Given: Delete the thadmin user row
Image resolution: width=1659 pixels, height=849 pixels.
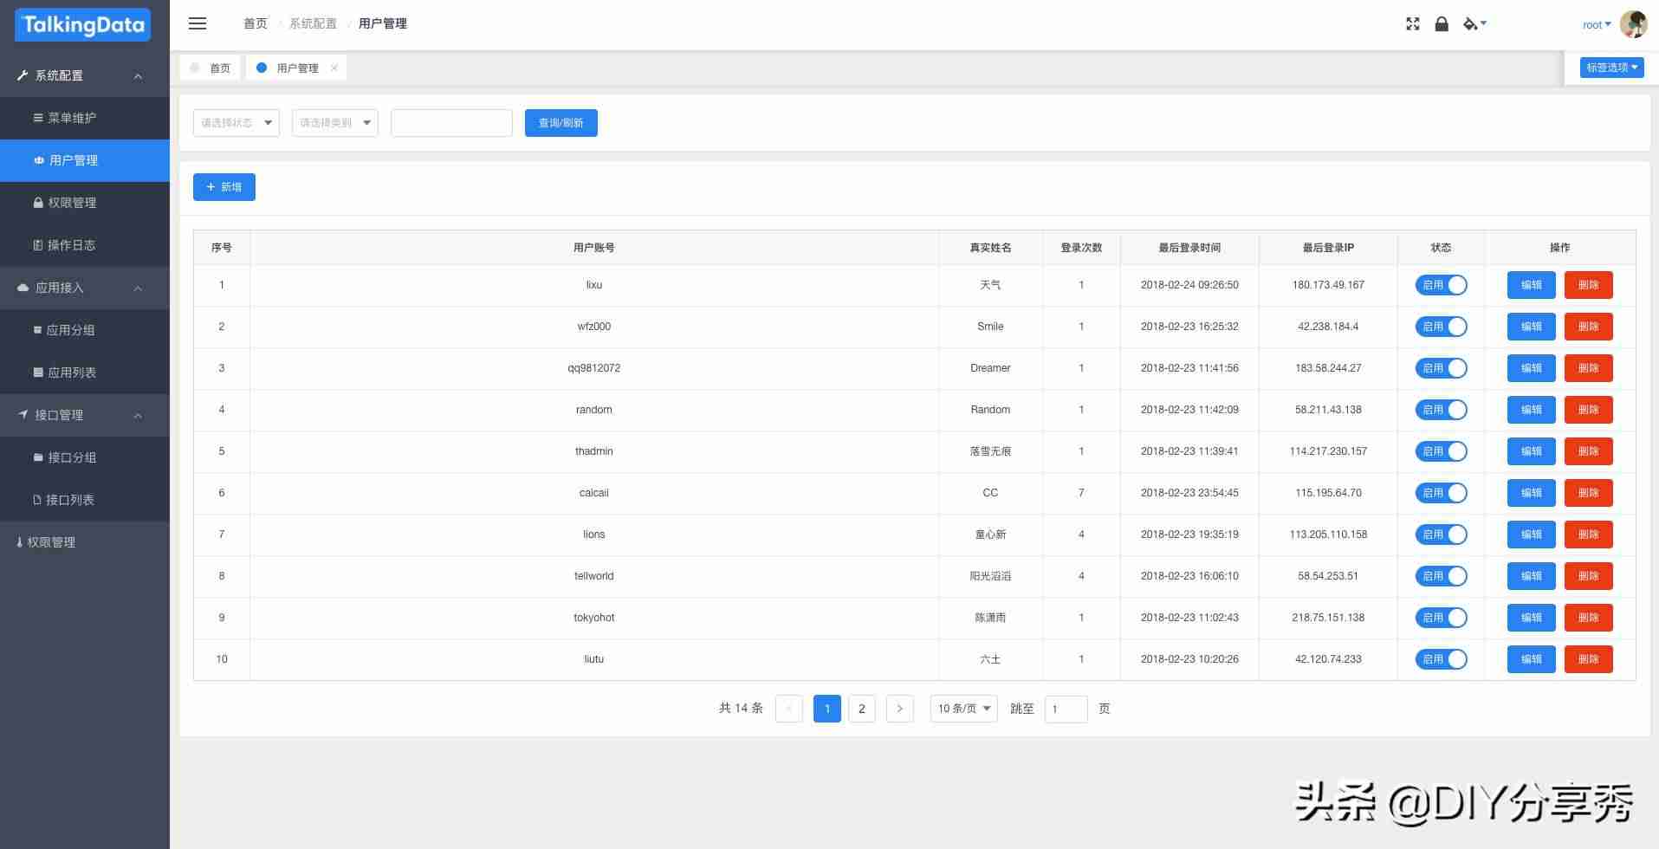Looking at the screenshot, I should click(x=1589, y=451).
